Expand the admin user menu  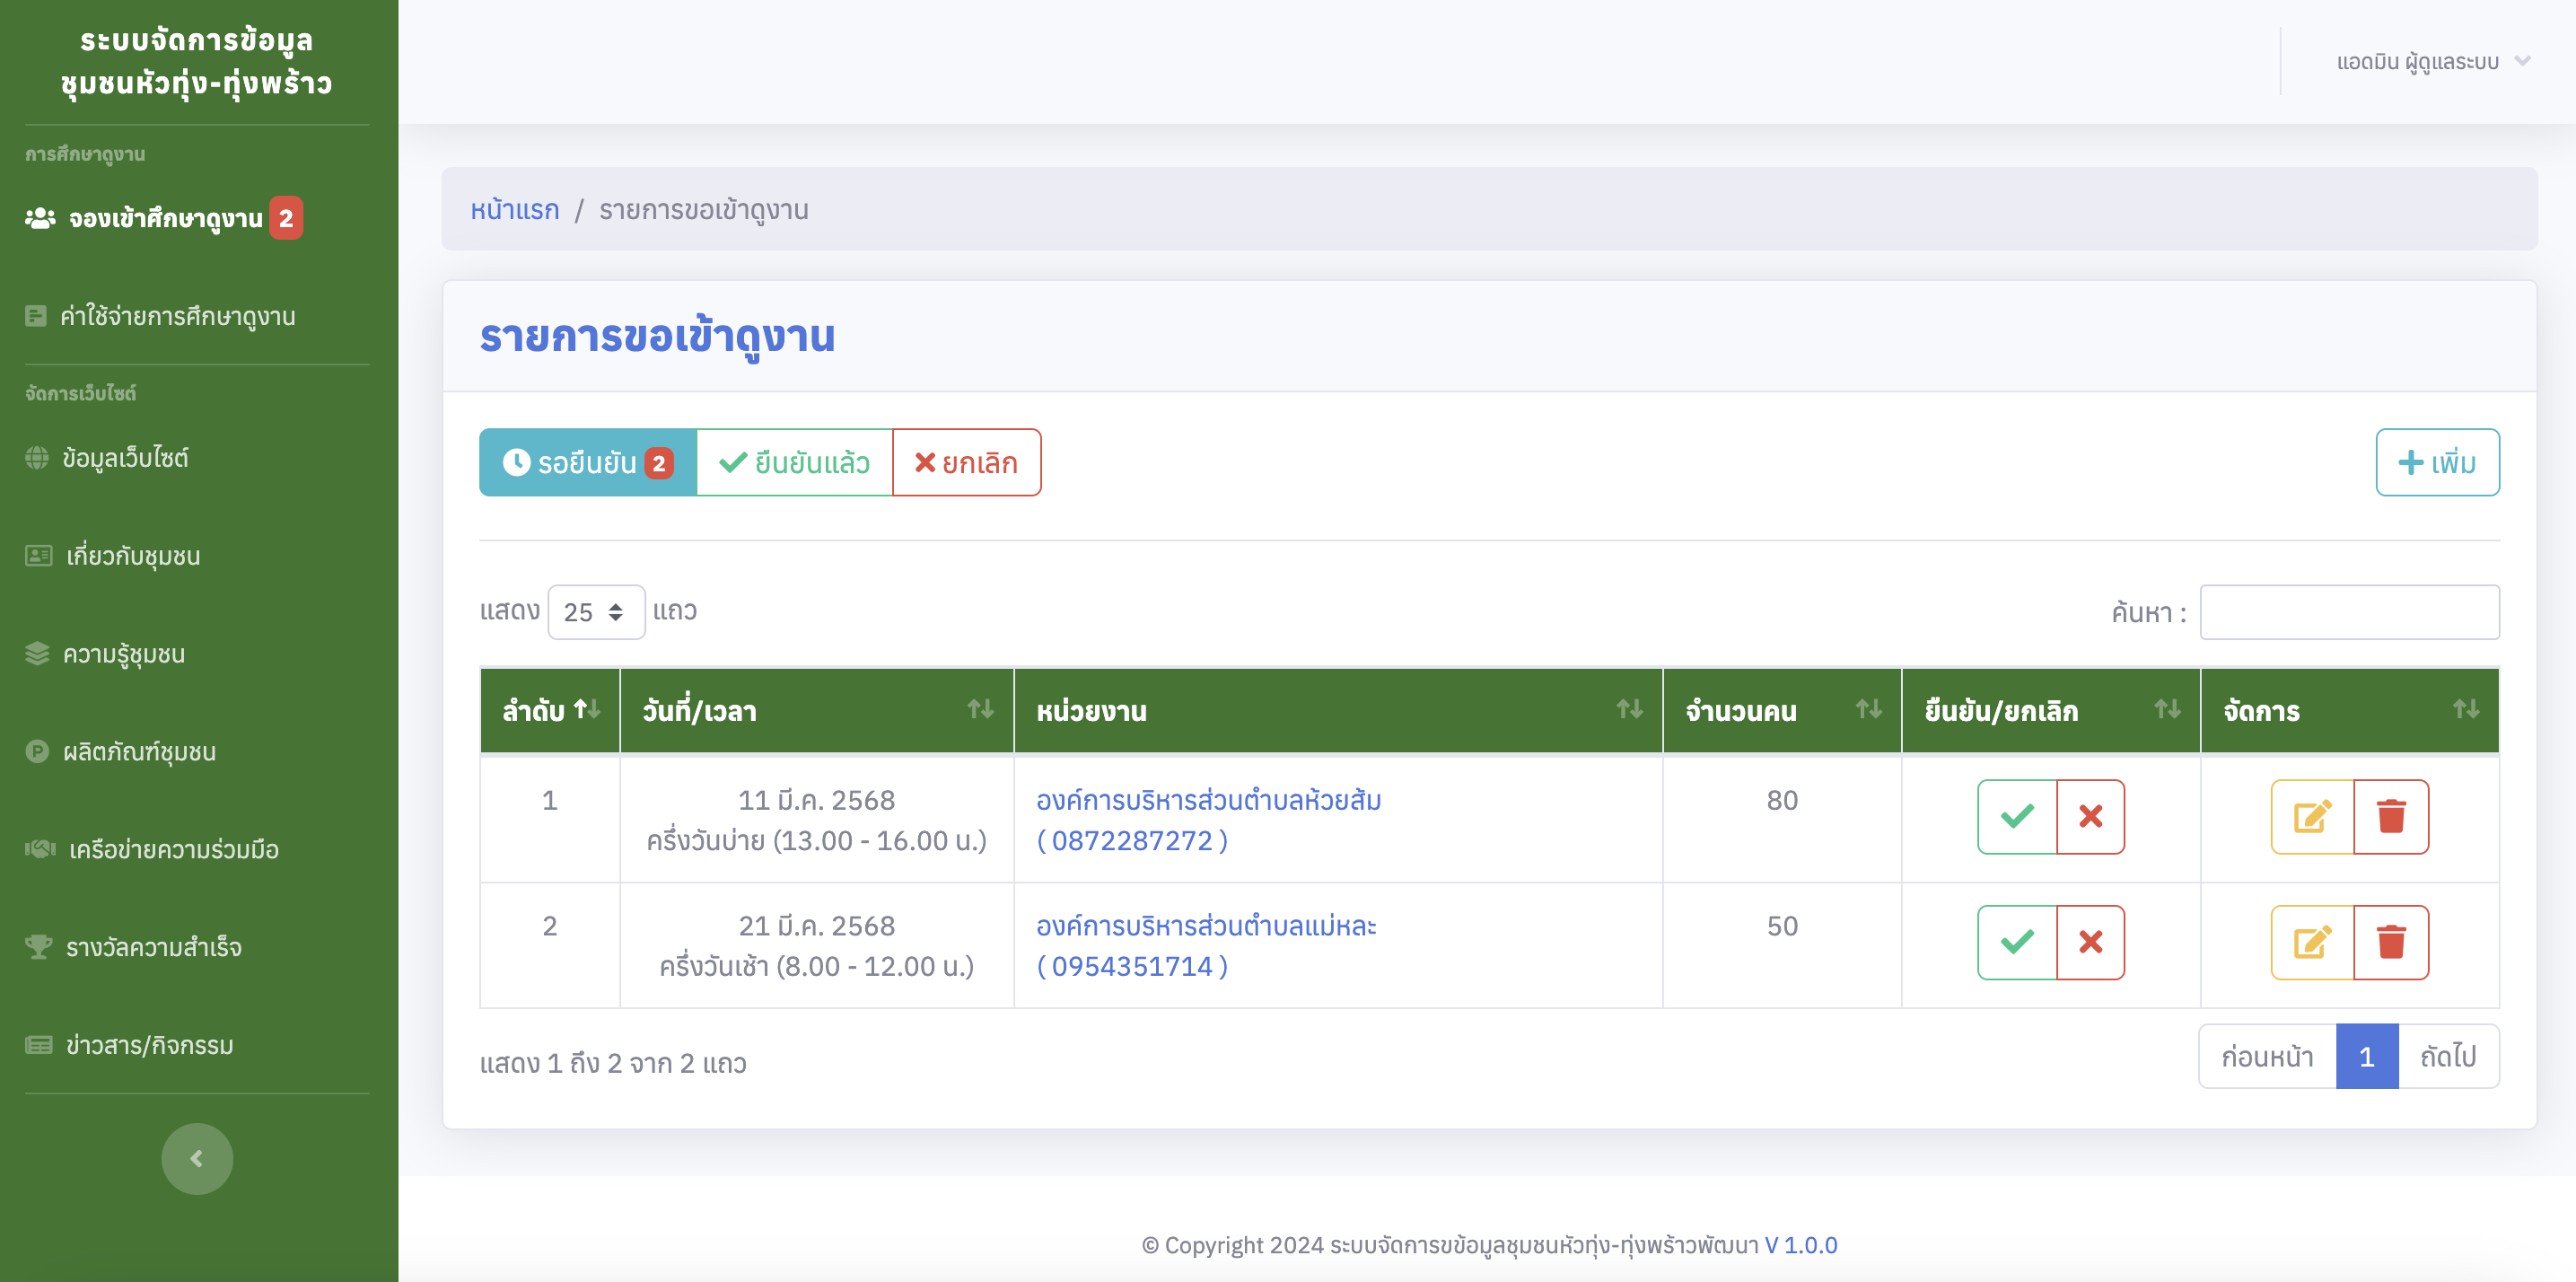coord(2432,62)
